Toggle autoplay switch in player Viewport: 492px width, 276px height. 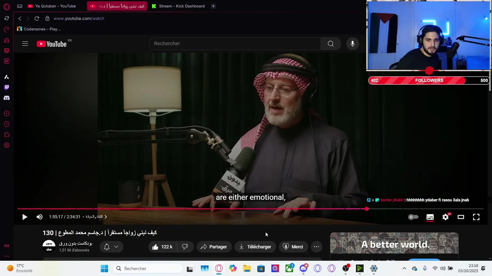point(413,217)
